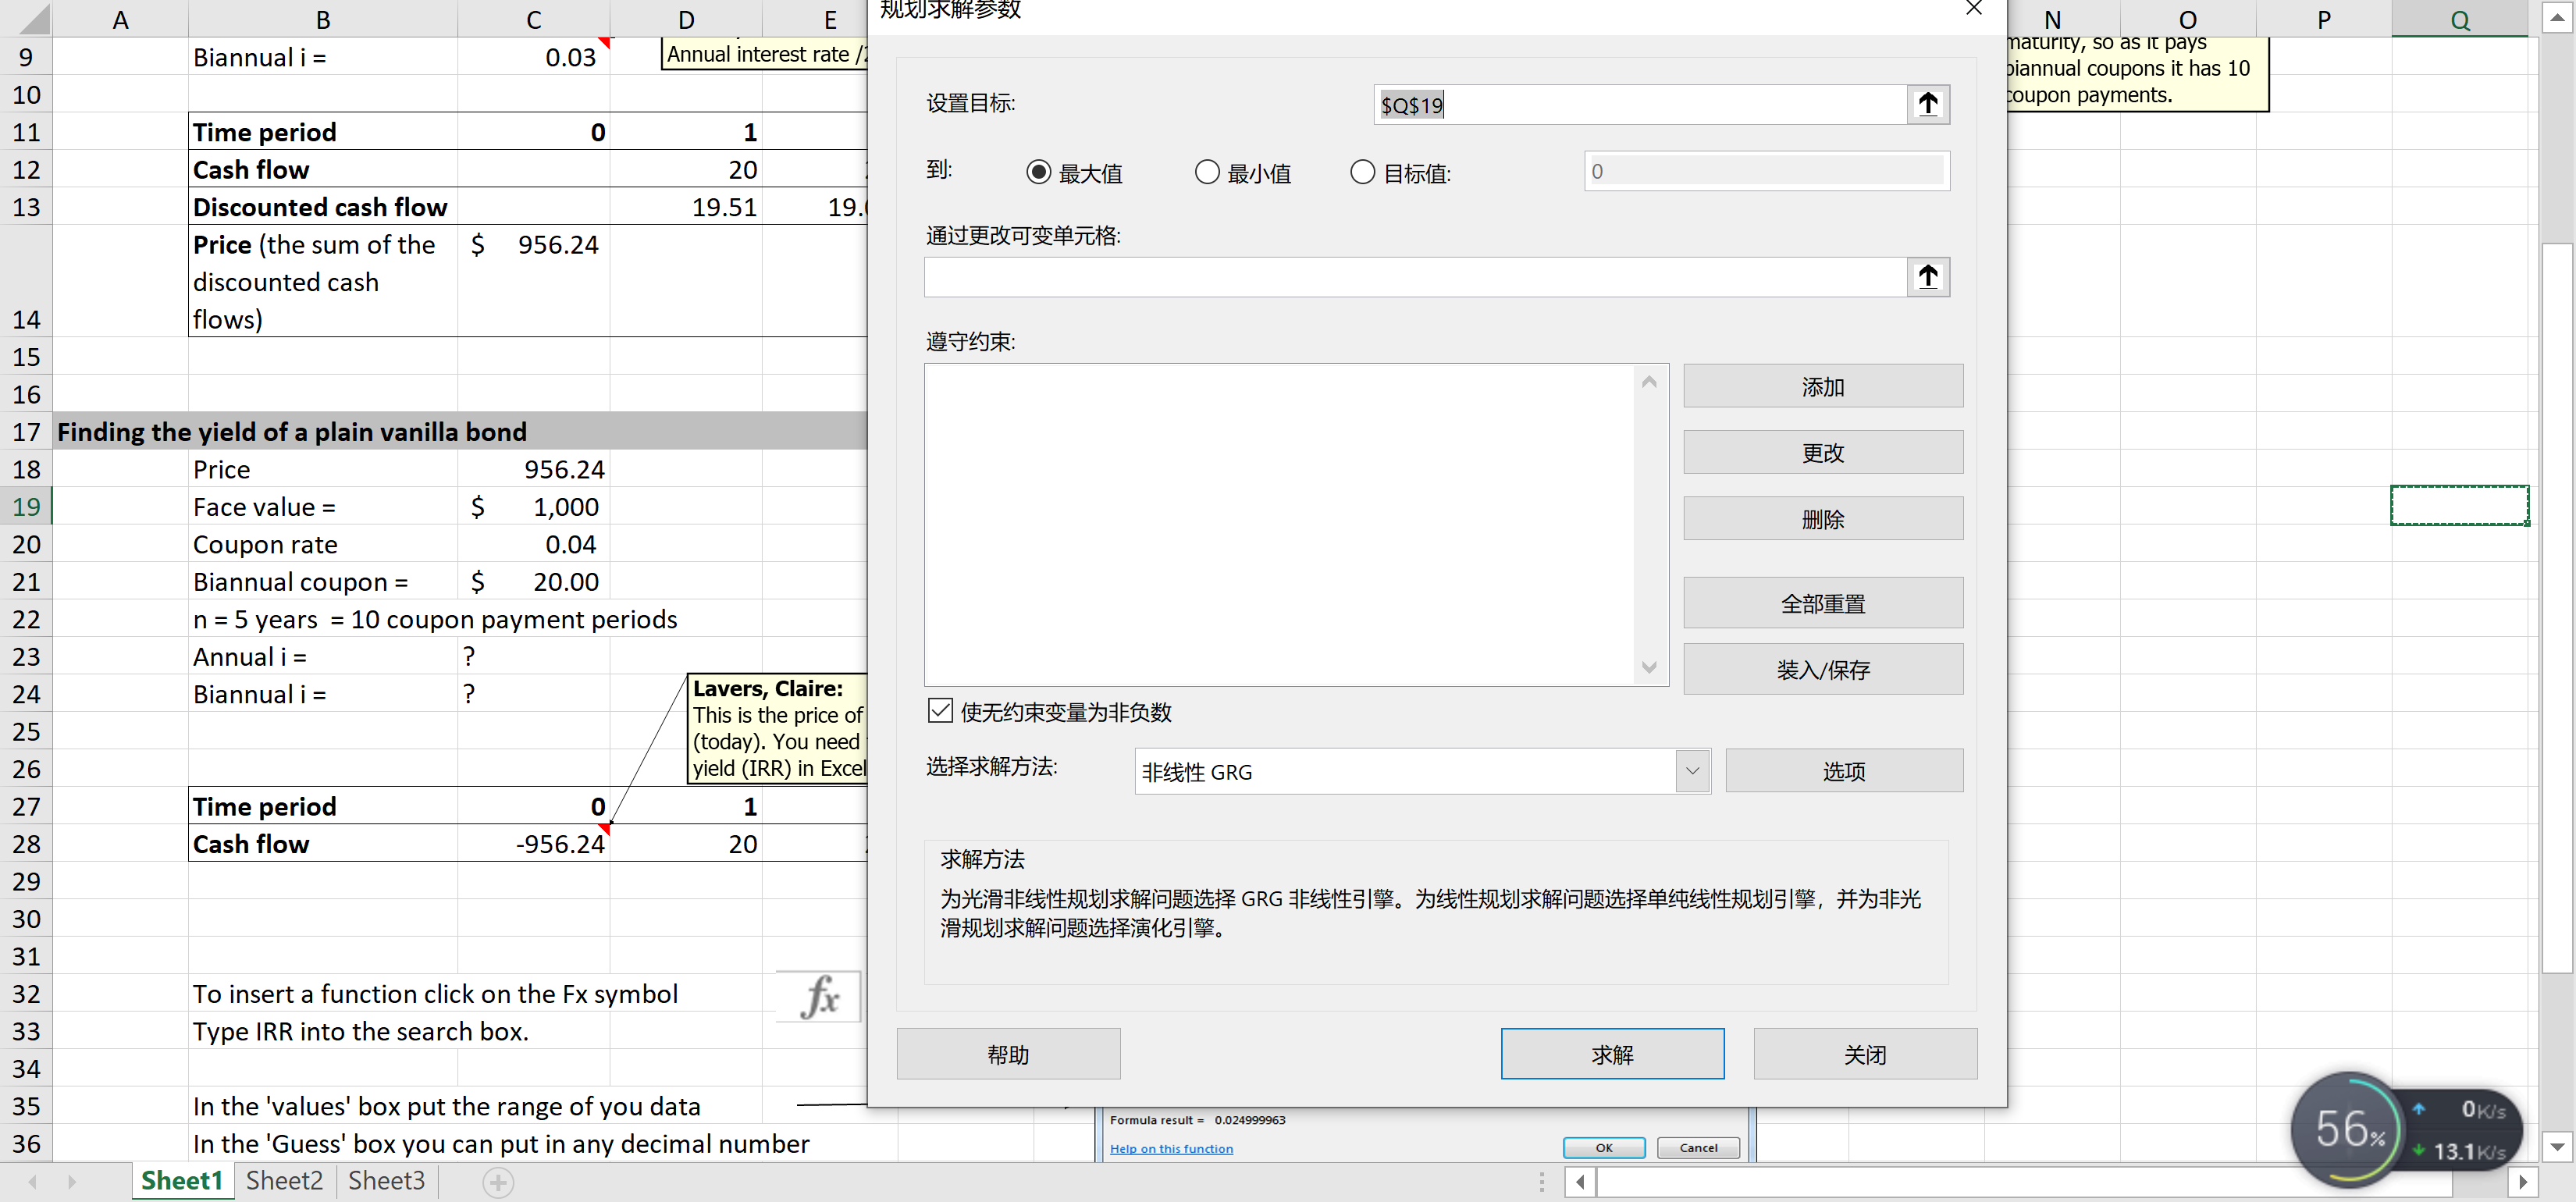
Task: Click the fx Insert Function symbol
Action: pos(818,996)
